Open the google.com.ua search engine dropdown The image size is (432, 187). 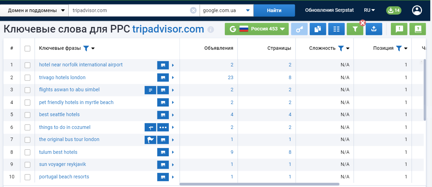click(227, 10)
